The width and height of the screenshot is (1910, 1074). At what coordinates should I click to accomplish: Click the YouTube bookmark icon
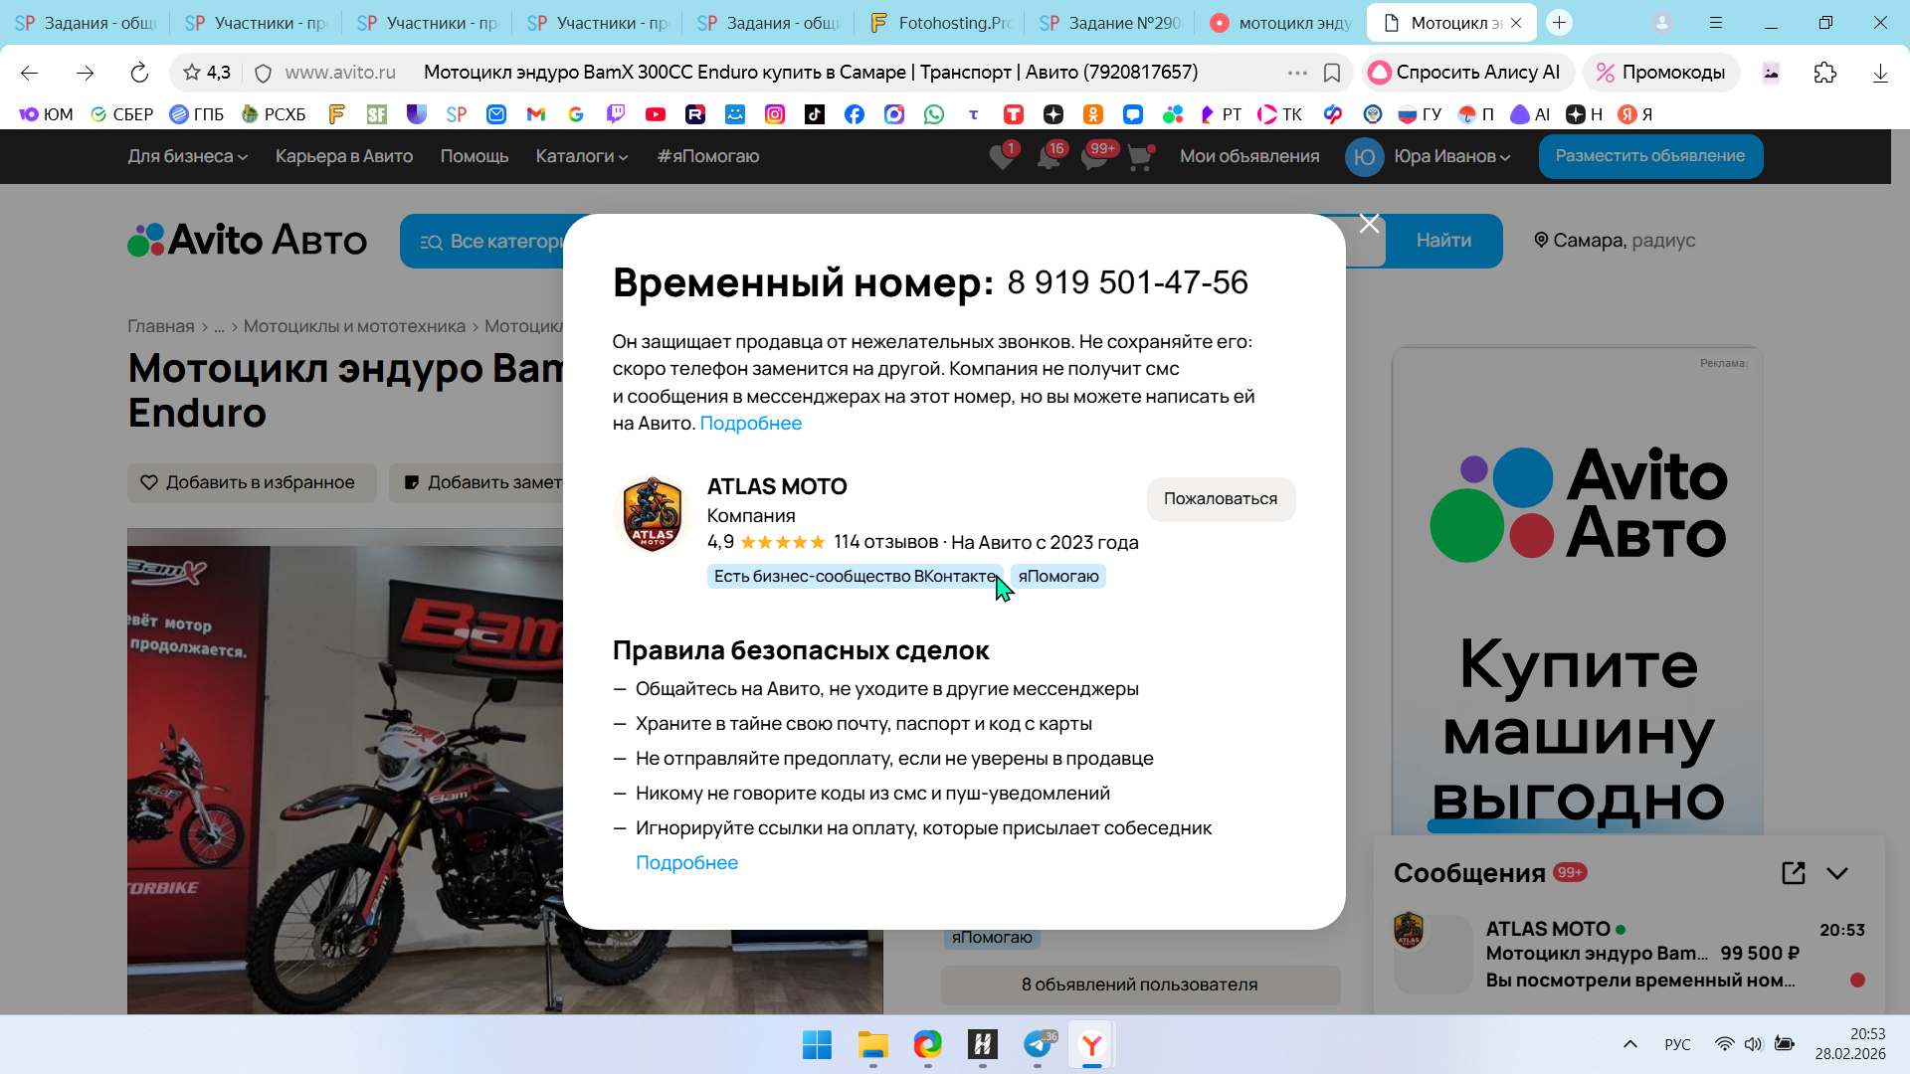656,114
